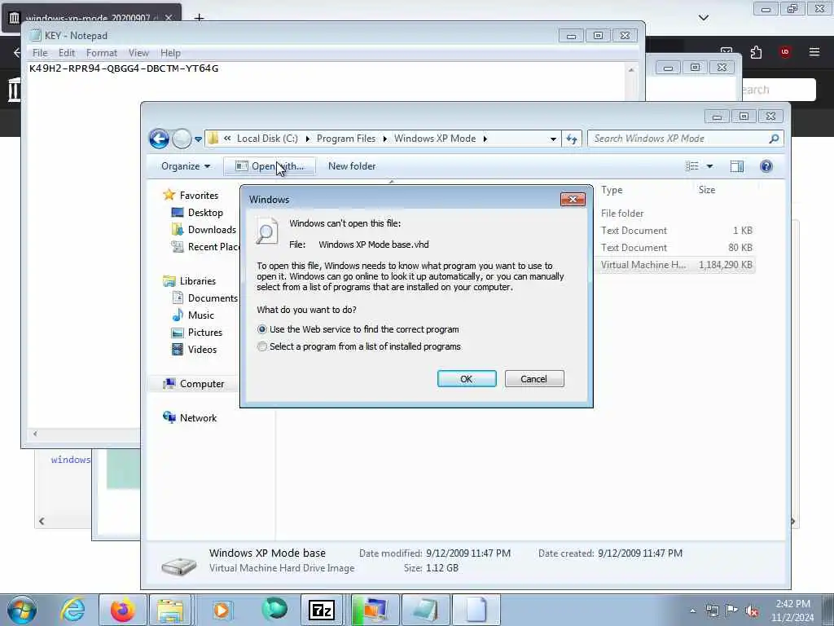Select 'Use the Web service' radio button
Image resolution: width=834 pixels, height=626 pixels.
click(x=261, y=329)
